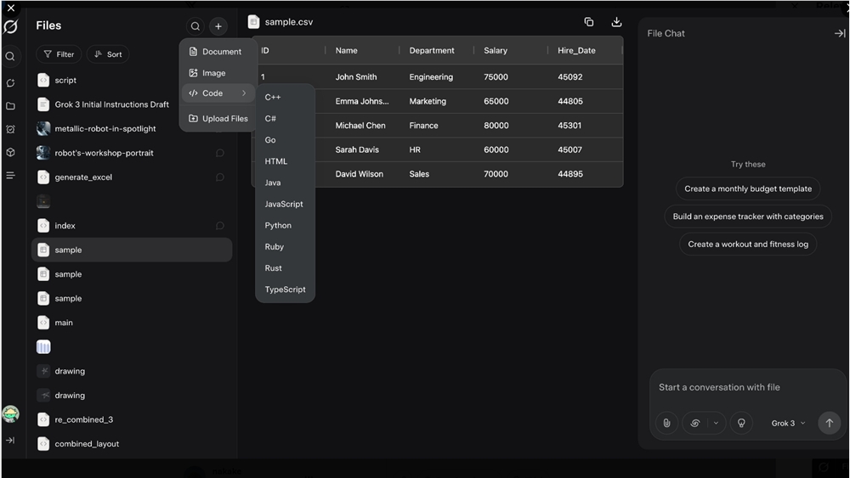Toggle the DeepSearch swirl button
The image size is (850, 478).
tap(695, 423)
